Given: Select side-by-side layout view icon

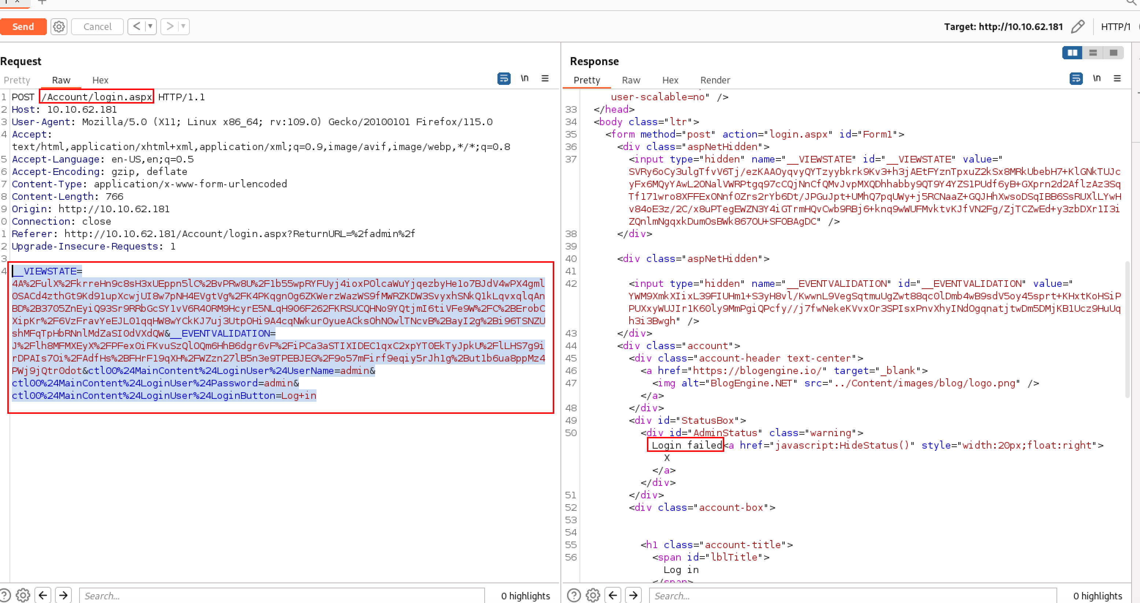Looking at the screenshot, I should [x=1072, y=53].
